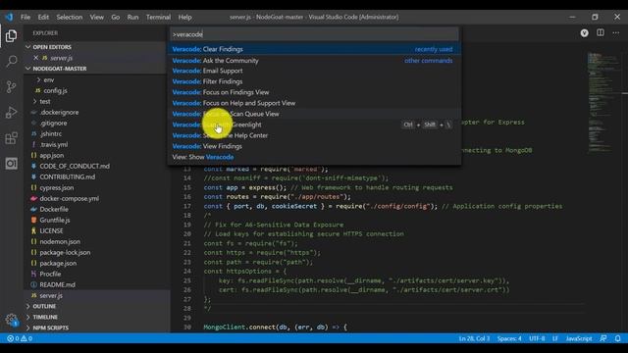Expand the env folder
The width and height of the screenshot is (628, 353).
coord(49,80)
